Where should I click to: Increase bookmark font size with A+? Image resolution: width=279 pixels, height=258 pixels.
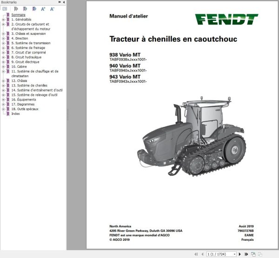tap(43, 9)
